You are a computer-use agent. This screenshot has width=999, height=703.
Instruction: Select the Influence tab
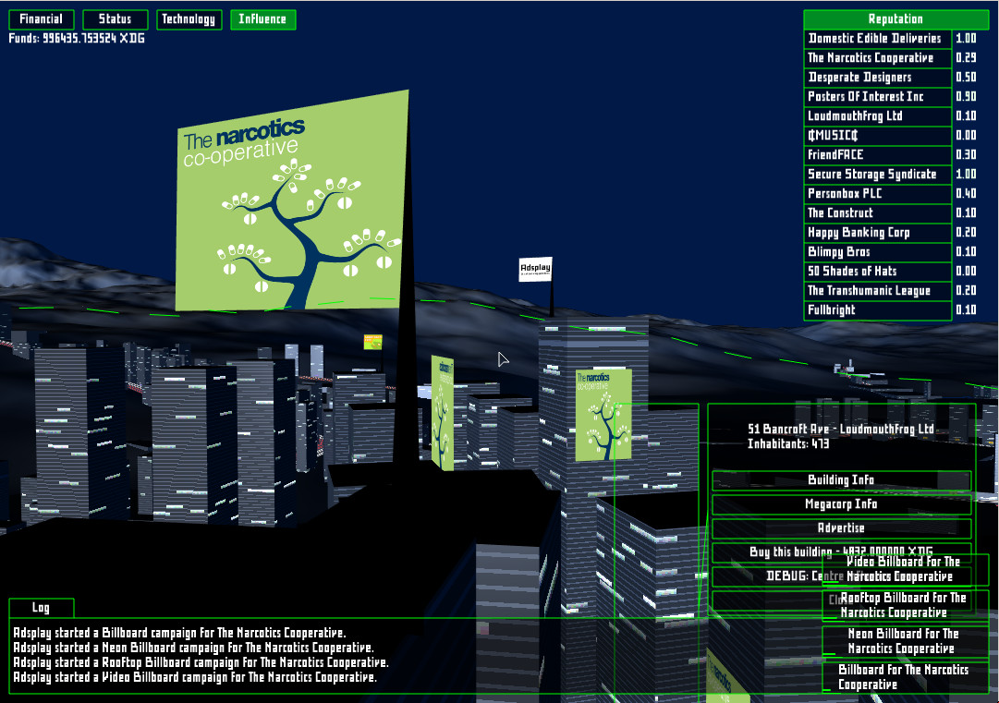(x=263, y=18)
